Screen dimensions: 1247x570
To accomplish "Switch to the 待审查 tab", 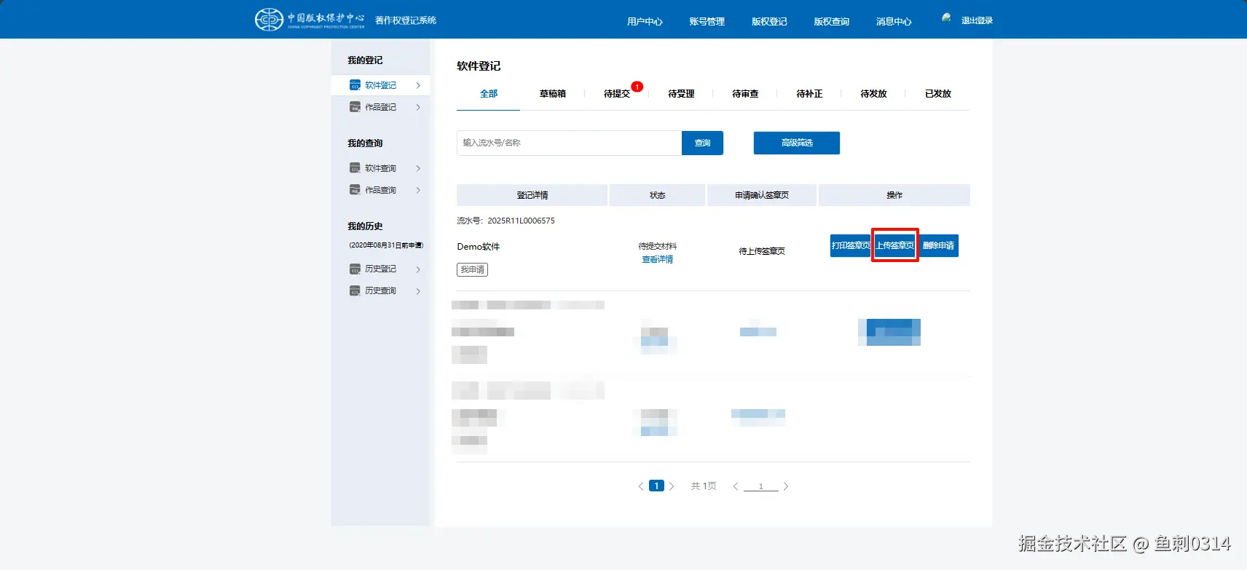I will click(745, 94).
